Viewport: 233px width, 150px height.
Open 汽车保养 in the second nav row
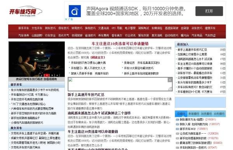pos(23,35)
